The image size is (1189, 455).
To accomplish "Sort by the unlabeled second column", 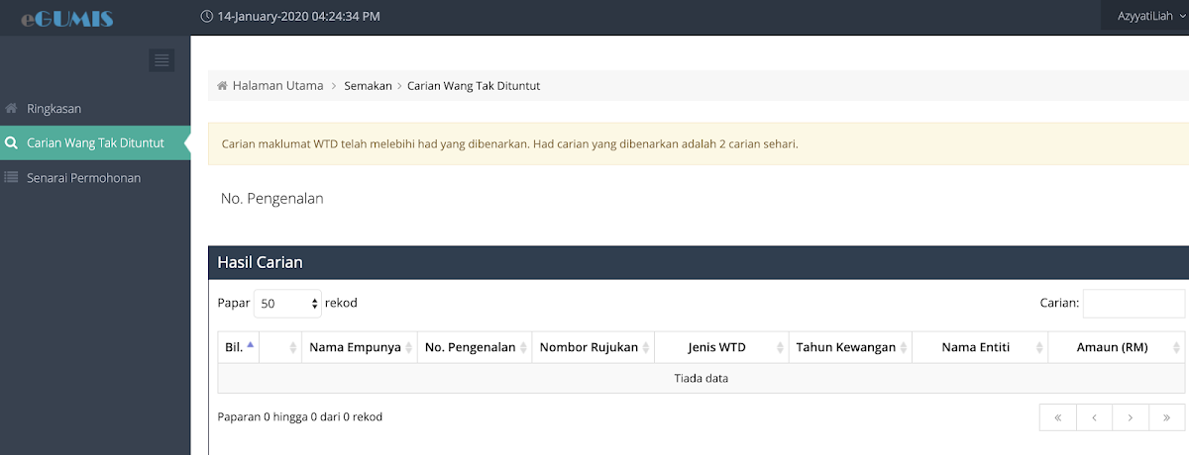I will (x=280, y=347).
